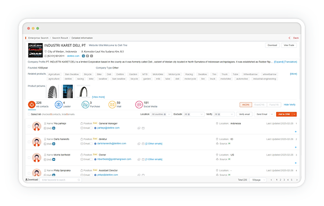The height and width of the screenshot is (206, 324).
Task: Copy email icon in General Manager row
Action: (x=139, y=128)
